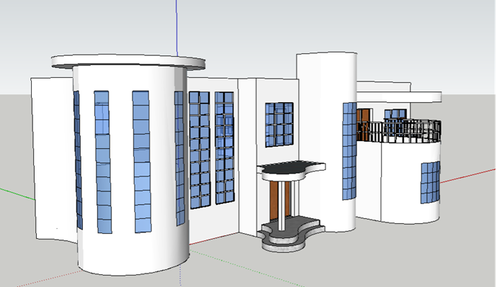The image size is (496, 287).
Task: Pick the white column supporting entrance canopy
Action: point(284,205)
